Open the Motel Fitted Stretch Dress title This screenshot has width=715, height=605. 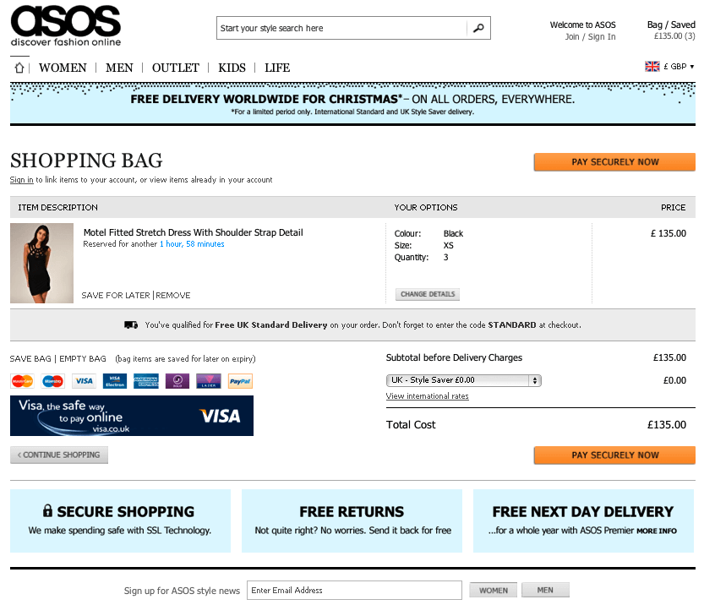pos(194,232)
